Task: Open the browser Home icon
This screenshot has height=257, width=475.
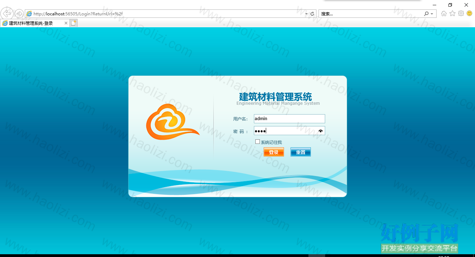Action: click(444, 14)
